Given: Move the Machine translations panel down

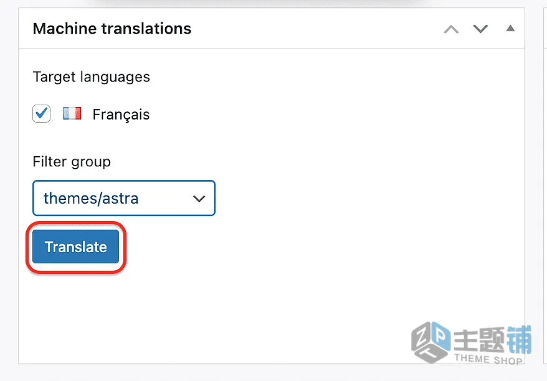Looking at the screenshot, I should click(480, 29).
